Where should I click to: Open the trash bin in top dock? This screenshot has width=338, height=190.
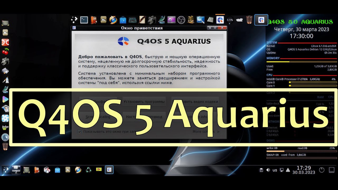pos(249,20)
